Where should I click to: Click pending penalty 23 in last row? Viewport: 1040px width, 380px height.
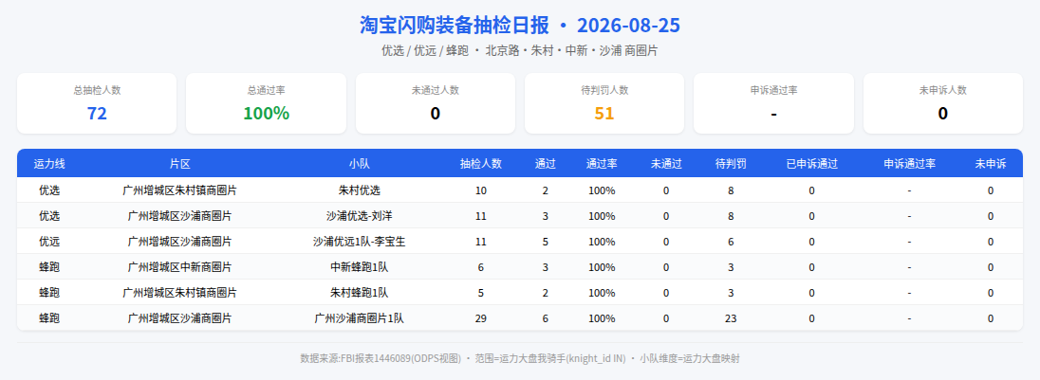click(x=731, y=317)
